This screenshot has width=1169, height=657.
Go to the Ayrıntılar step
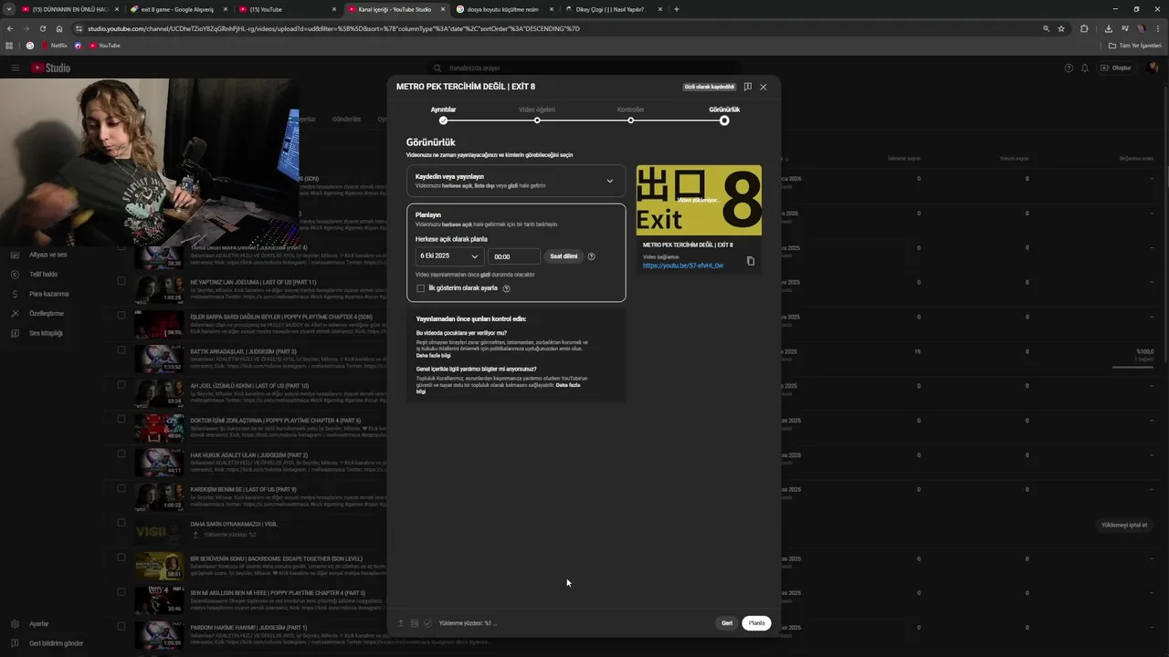[443, 115]
